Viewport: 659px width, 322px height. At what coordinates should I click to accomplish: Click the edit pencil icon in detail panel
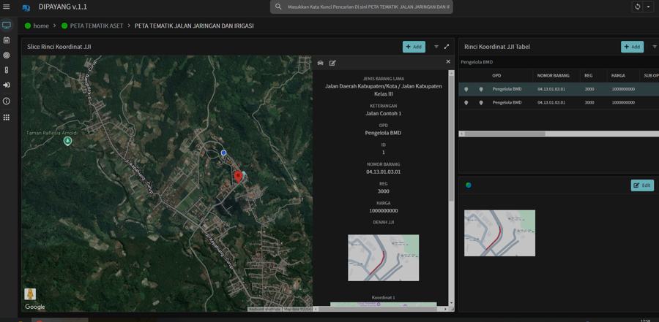(x=332, y=63)
